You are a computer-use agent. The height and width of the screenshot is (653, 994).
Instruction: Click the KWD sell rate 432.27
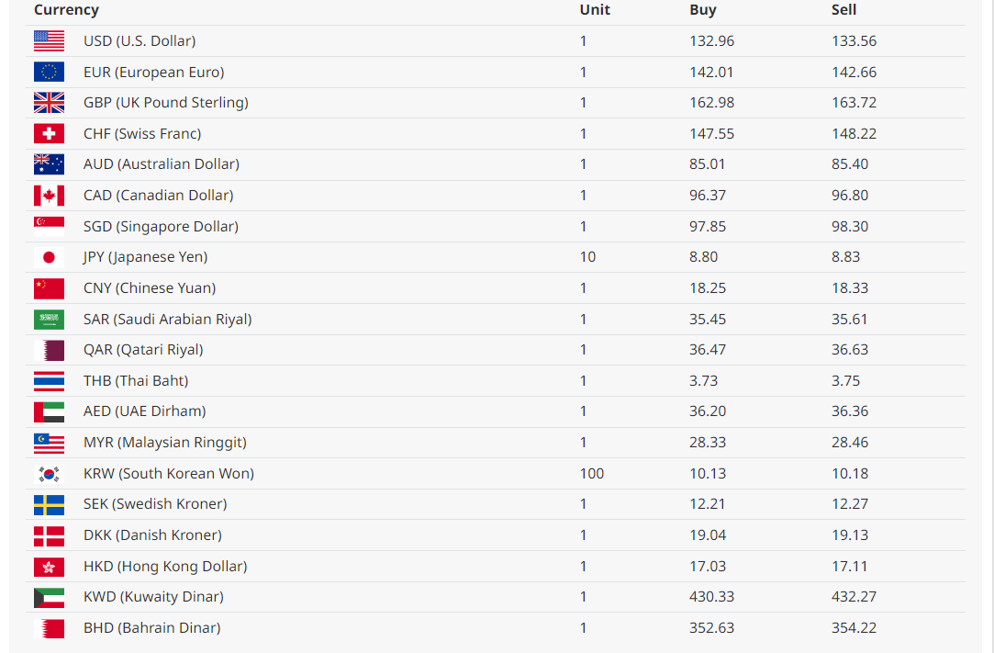854,597
